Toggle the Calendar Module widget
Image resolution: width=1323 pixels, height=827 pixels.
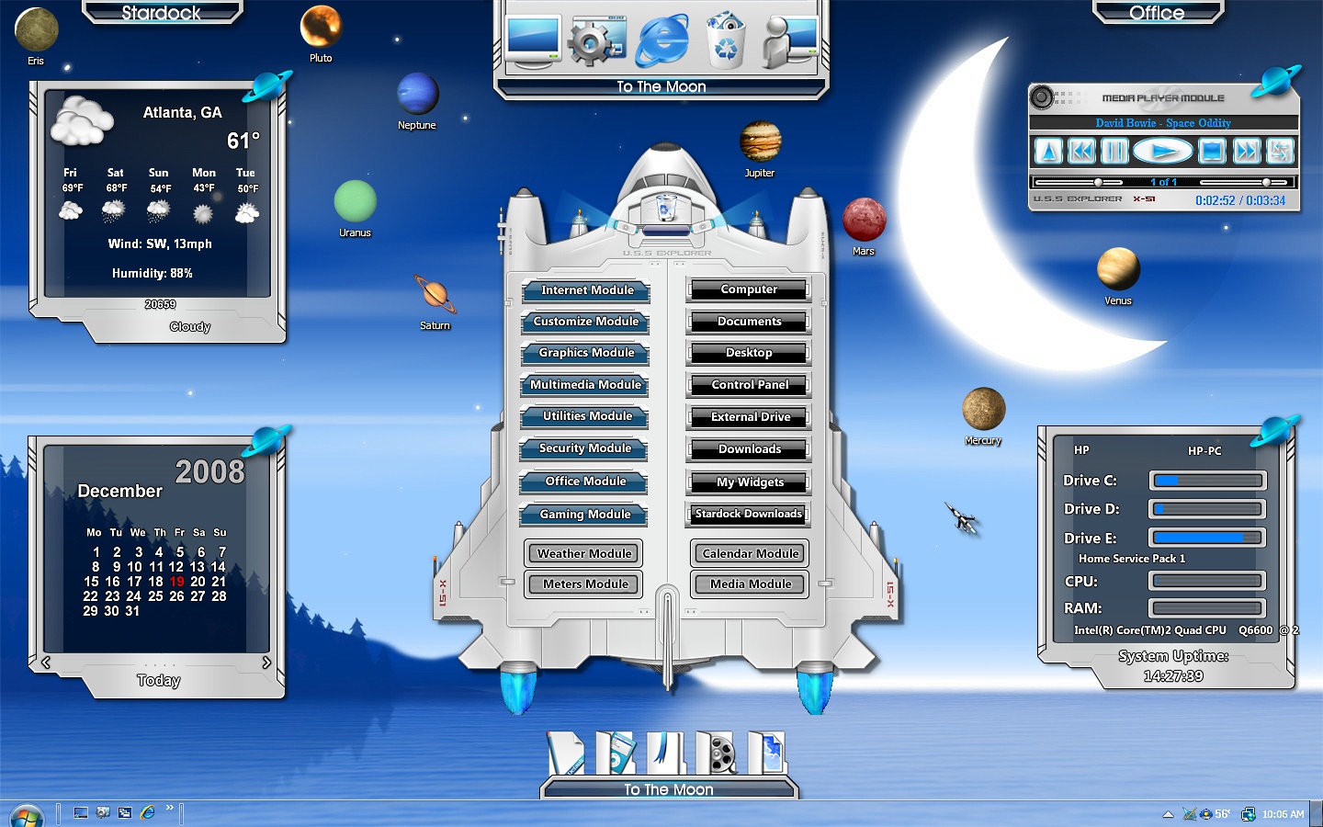pyautogui.click(x=750, y=553)
